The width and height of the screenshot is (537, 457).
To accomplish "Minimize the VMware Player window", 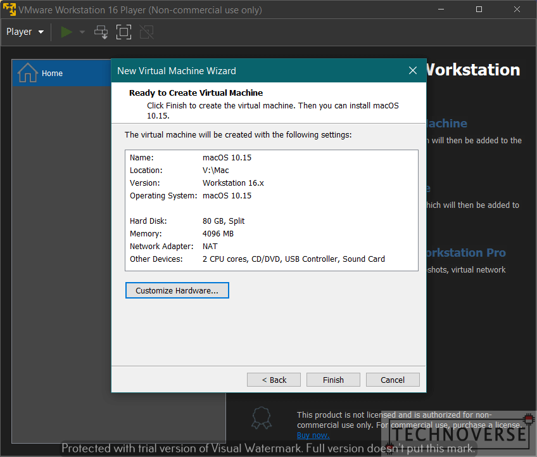I will click(x=443, y=10).
